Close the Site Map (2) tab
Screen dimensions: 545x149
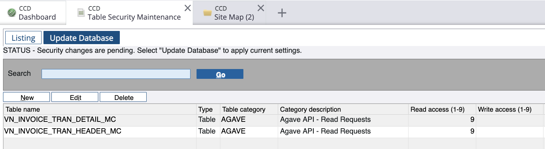(261, 8)
